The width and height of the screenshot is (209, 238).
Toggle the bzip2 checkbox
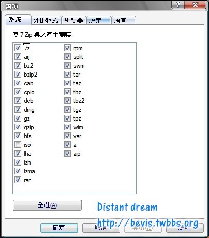pyautogui.click(x=18, y=75)
